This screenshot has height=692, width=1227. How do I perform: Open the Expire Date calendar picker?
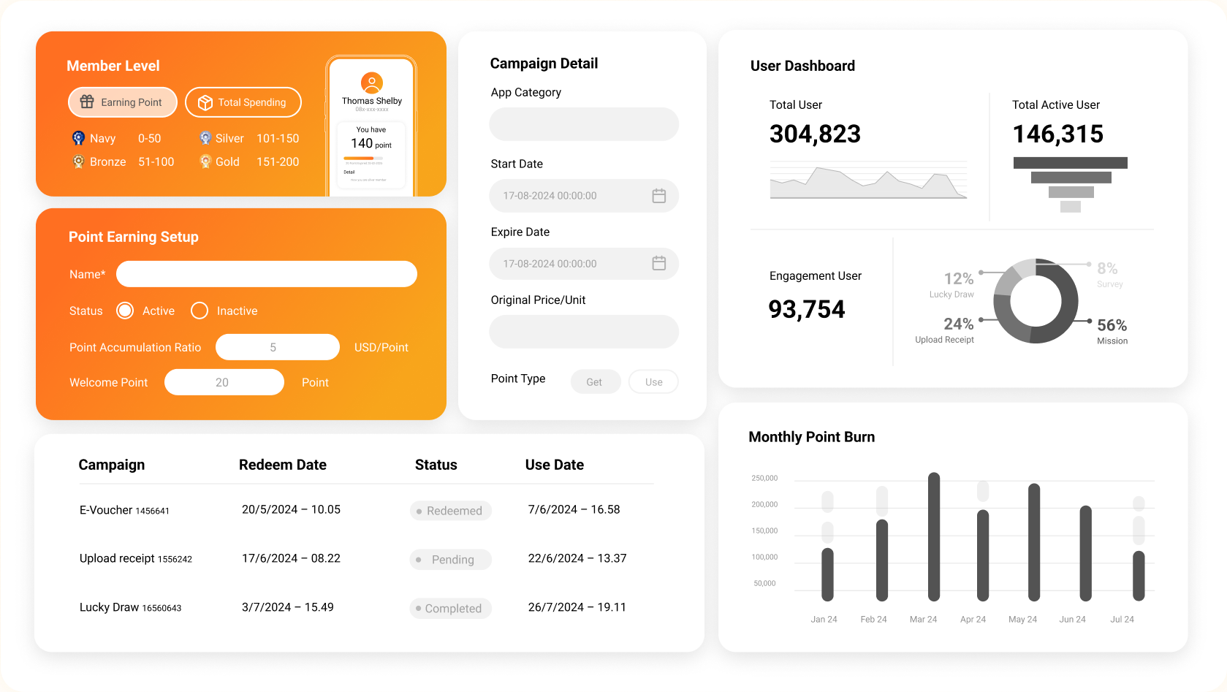[658, 263]
